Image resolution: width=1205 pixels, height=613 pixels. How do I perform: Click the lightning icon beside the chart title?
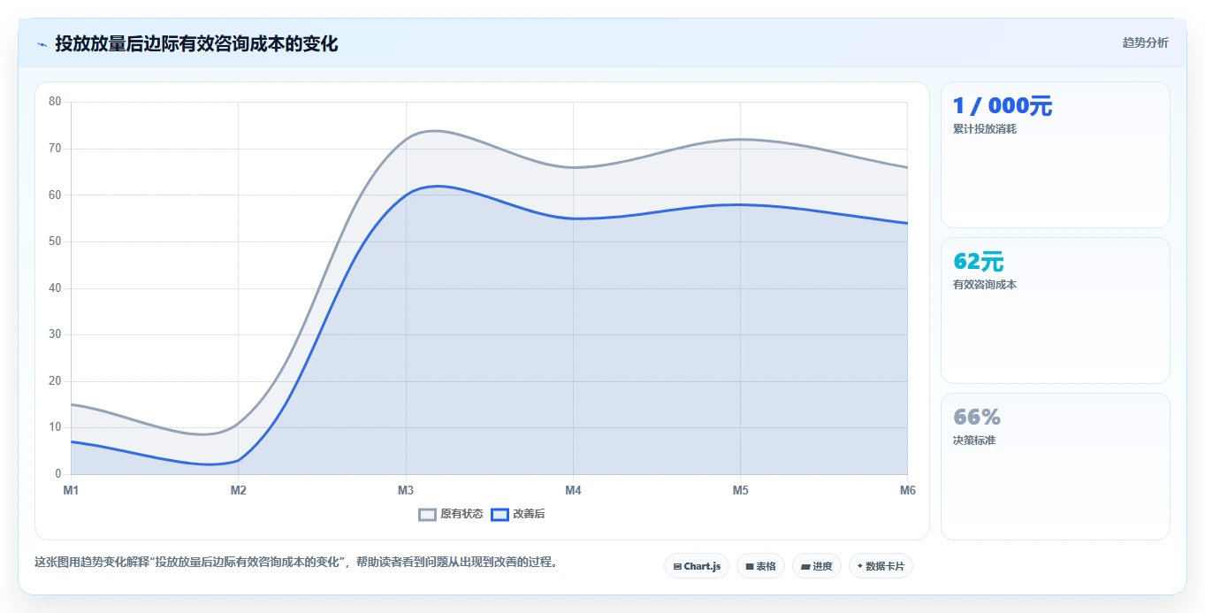[x=42, y=44]
